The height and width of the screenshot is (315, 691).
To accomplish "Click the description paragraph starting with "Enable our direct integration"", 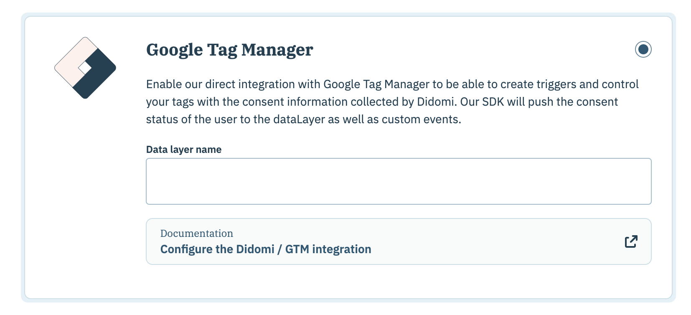I will click(x=392, y=102).
